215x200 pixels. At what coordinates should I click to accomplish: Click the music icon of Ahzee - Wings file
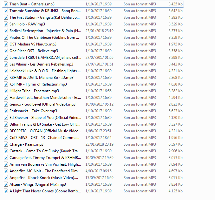(6, 184)
